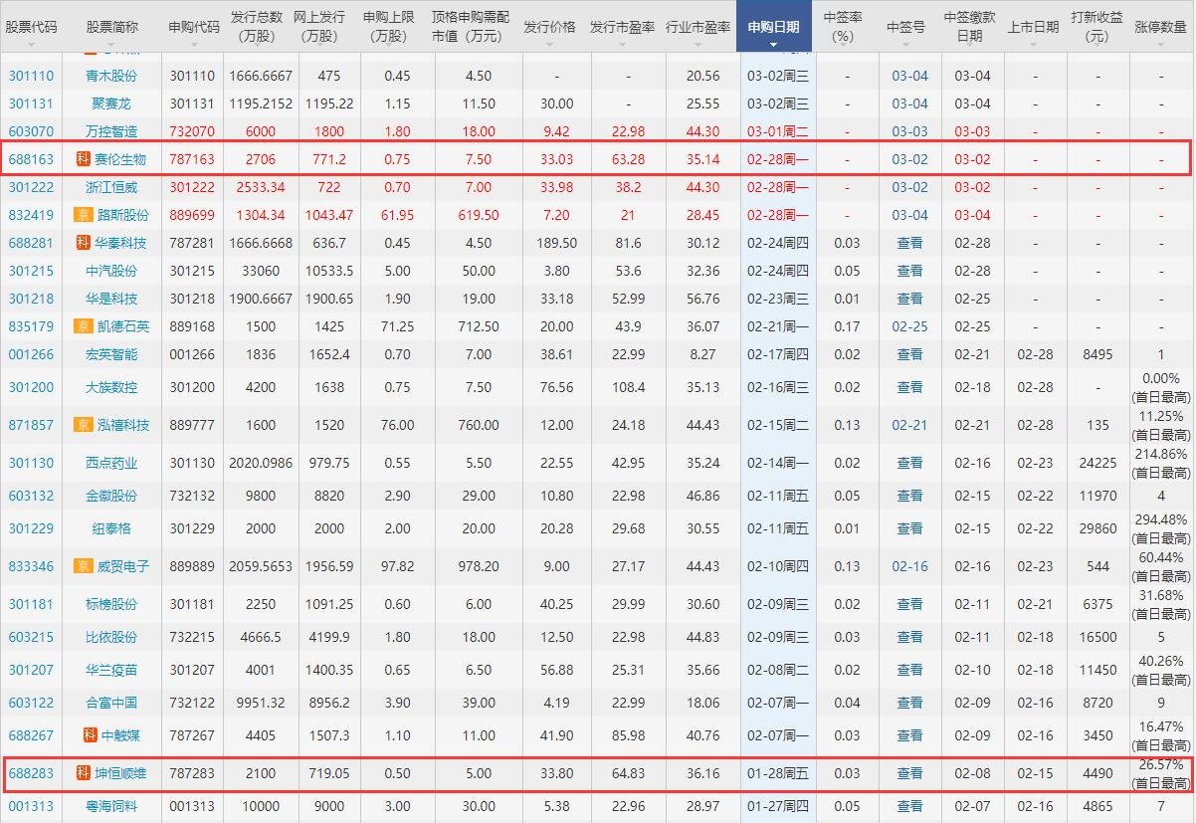This screenshot has height=823, width=1196.
Task: Select the 24225 打新收益 value
Action: pyautogui.click(x=1097, y=463)
